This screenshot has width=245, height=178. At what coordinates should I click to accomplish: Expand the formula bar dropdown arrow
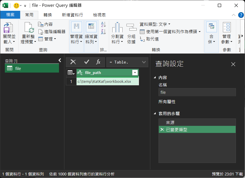pyautogui.click(x=144, y=62)
